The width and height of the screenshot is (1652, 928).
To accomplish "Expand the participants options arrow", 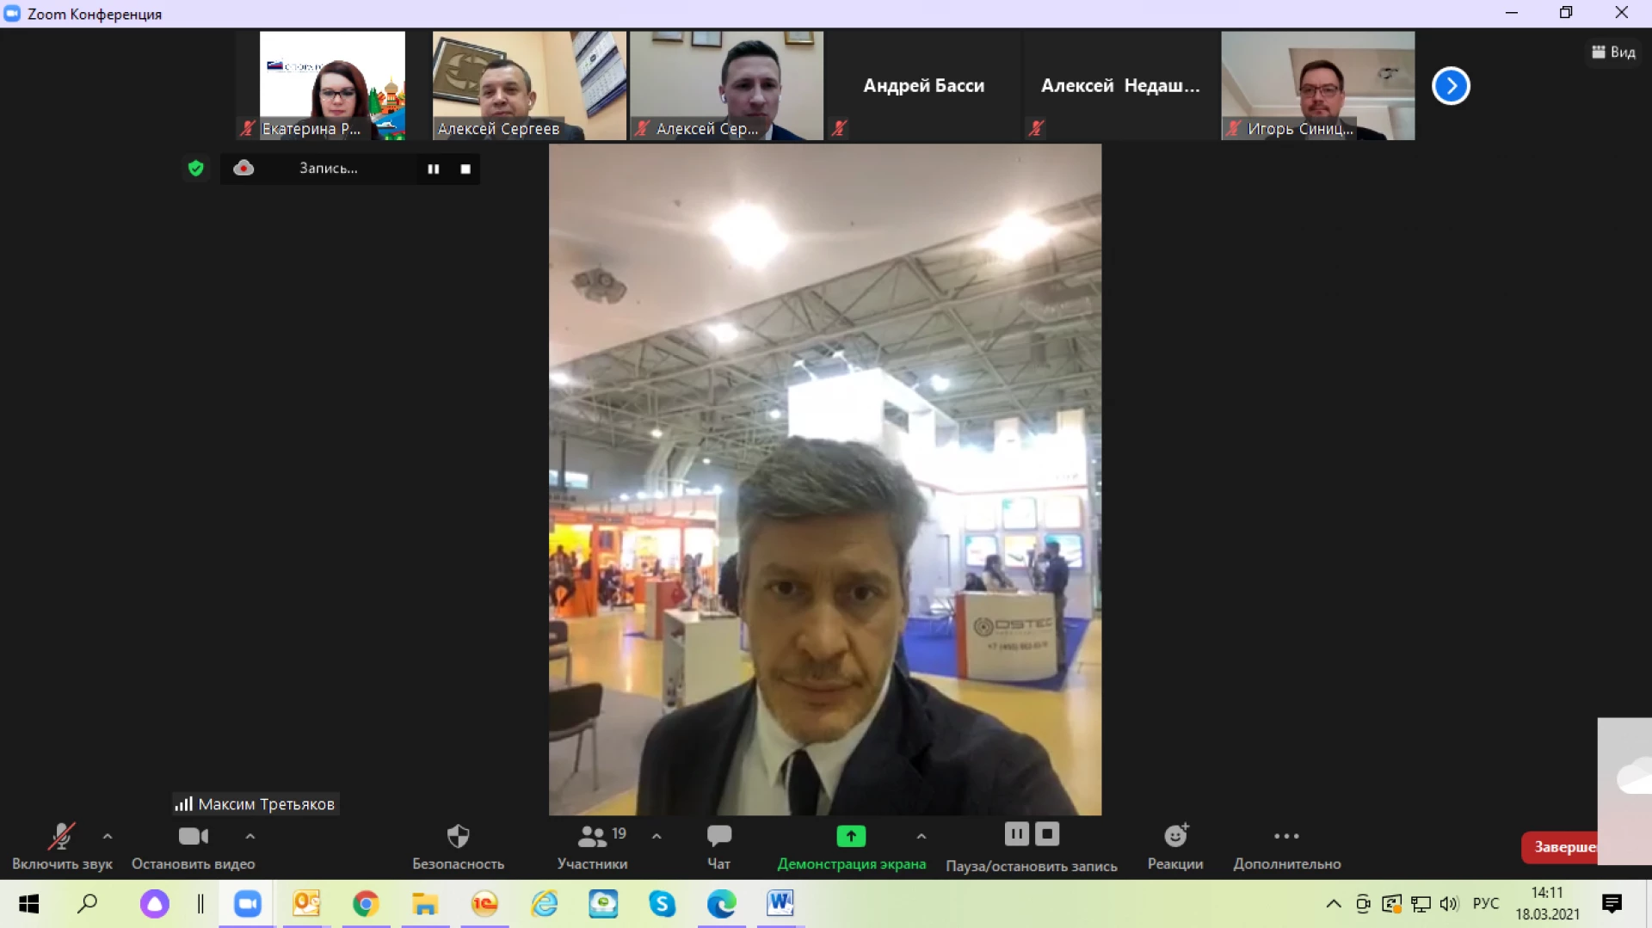I will [x=656, y=836].
